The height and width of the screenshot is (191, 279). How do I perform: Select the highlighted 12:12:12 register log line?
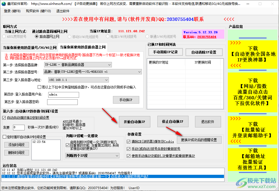pos(113,176)
